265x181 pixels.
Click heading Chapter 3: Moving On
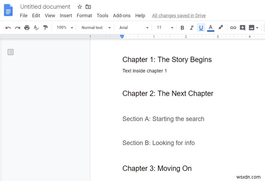point(157,168)
